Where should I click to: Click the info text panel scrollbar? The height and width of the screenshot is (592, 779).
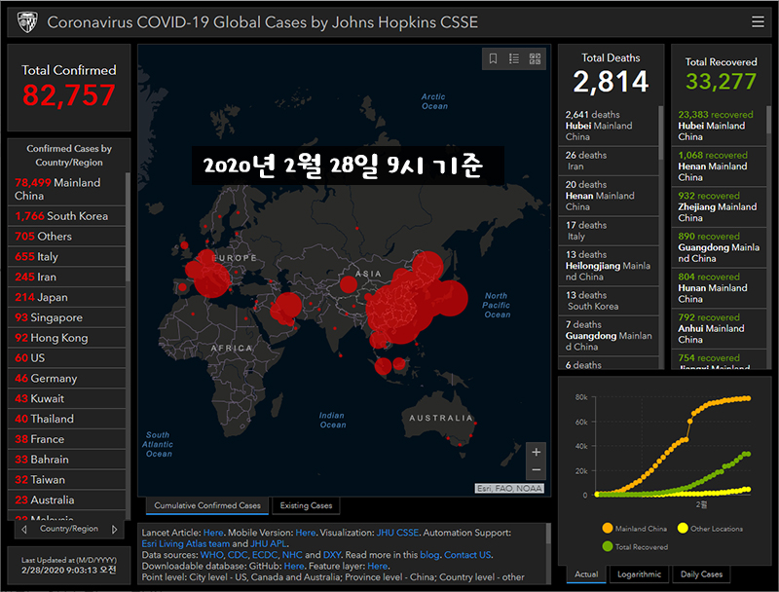(x=548, y=534)
